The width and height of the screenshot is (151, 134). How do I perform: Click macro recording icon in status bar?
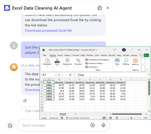click(62, 118)
